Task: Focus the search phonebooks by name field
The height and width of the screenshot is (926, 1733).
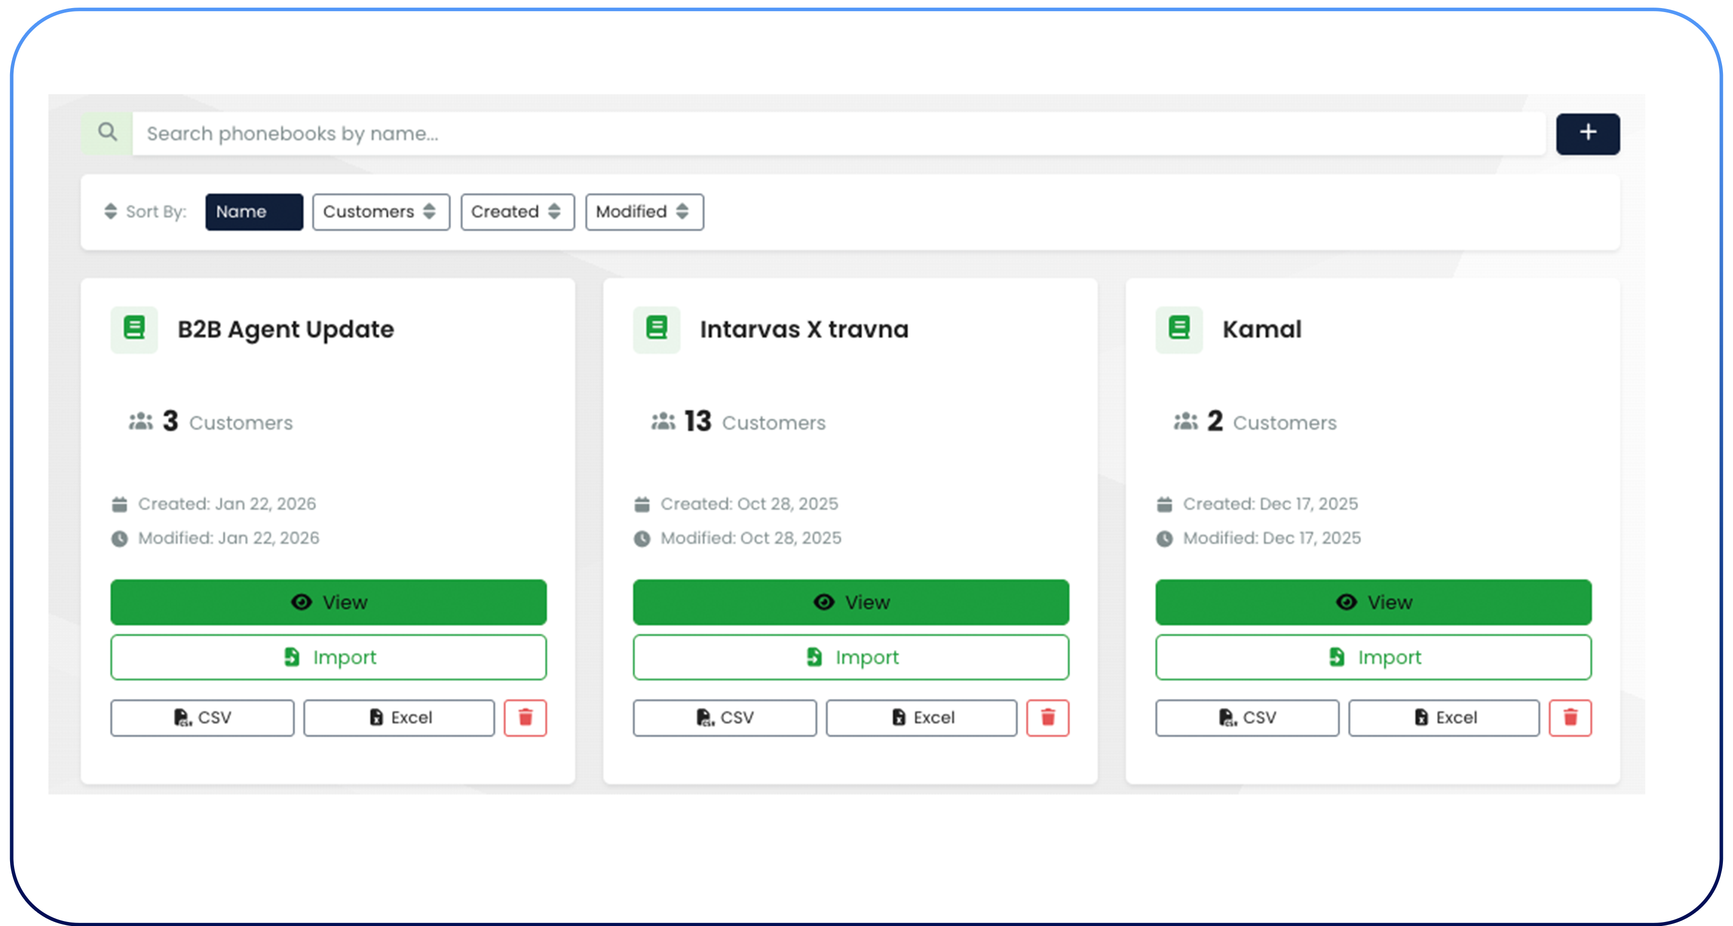Action: 838,133
